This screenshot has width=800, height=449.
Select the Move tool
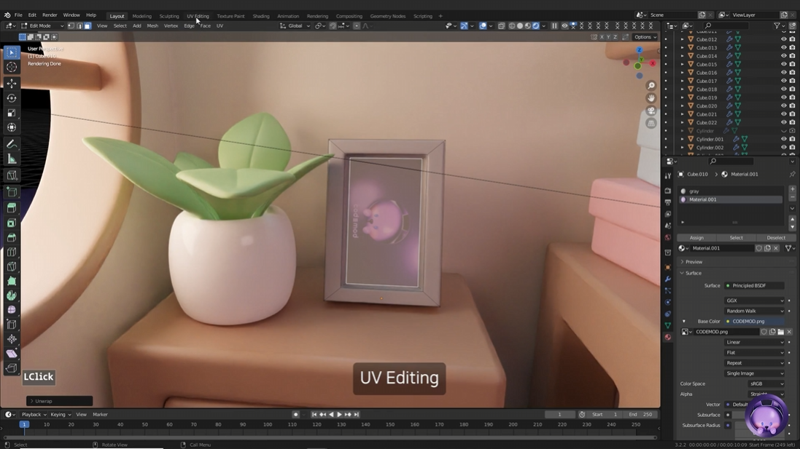tap(12, 84)
